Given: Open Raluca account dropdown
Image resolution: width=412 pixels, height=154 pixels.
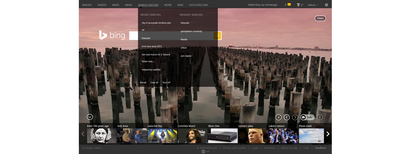Looking at the screenshot, I should pyautogui.click(x=313, y=5).
